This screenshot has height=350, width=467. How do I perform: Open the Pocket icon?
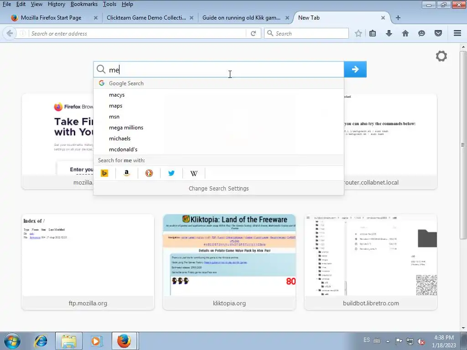point(438,33)
